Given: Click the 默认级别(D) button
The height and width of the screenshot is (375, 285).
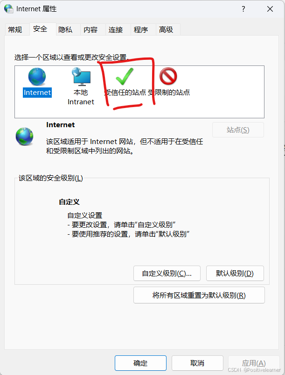Looking at the screenshot, I should coord(235,274).
